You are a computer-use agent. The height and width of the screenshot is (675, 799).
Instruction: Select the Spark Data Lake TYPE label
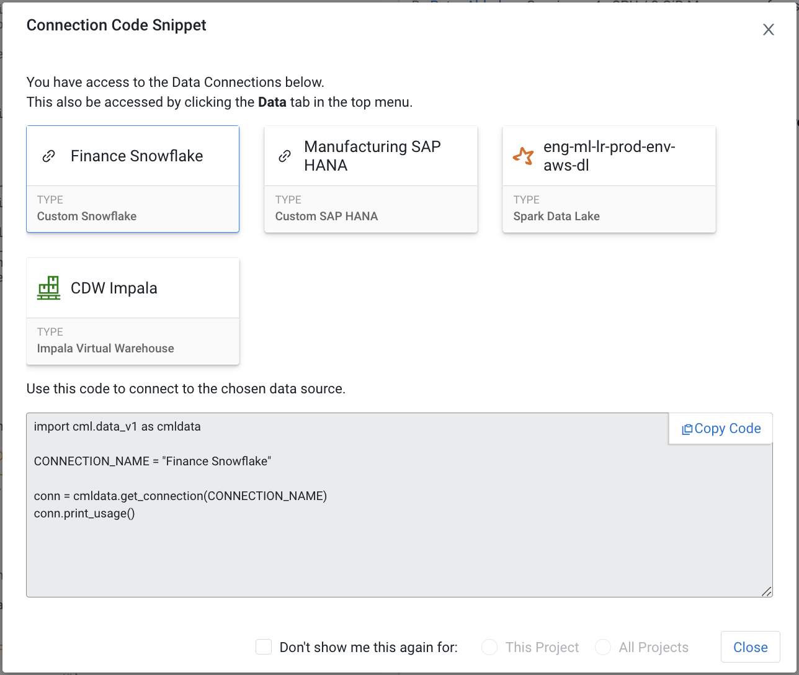pos(556,216)
